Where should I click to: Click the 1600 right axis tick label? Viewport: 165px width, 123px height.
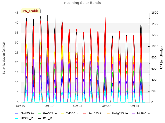point(155,13)
